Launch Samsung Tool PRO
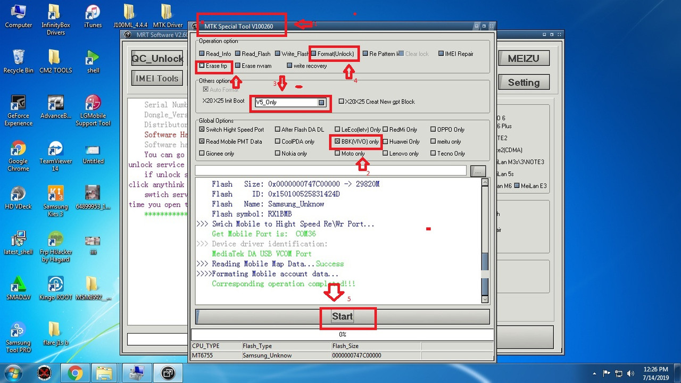Viewport: 681px width, 383px height. [x=19, y=337]
